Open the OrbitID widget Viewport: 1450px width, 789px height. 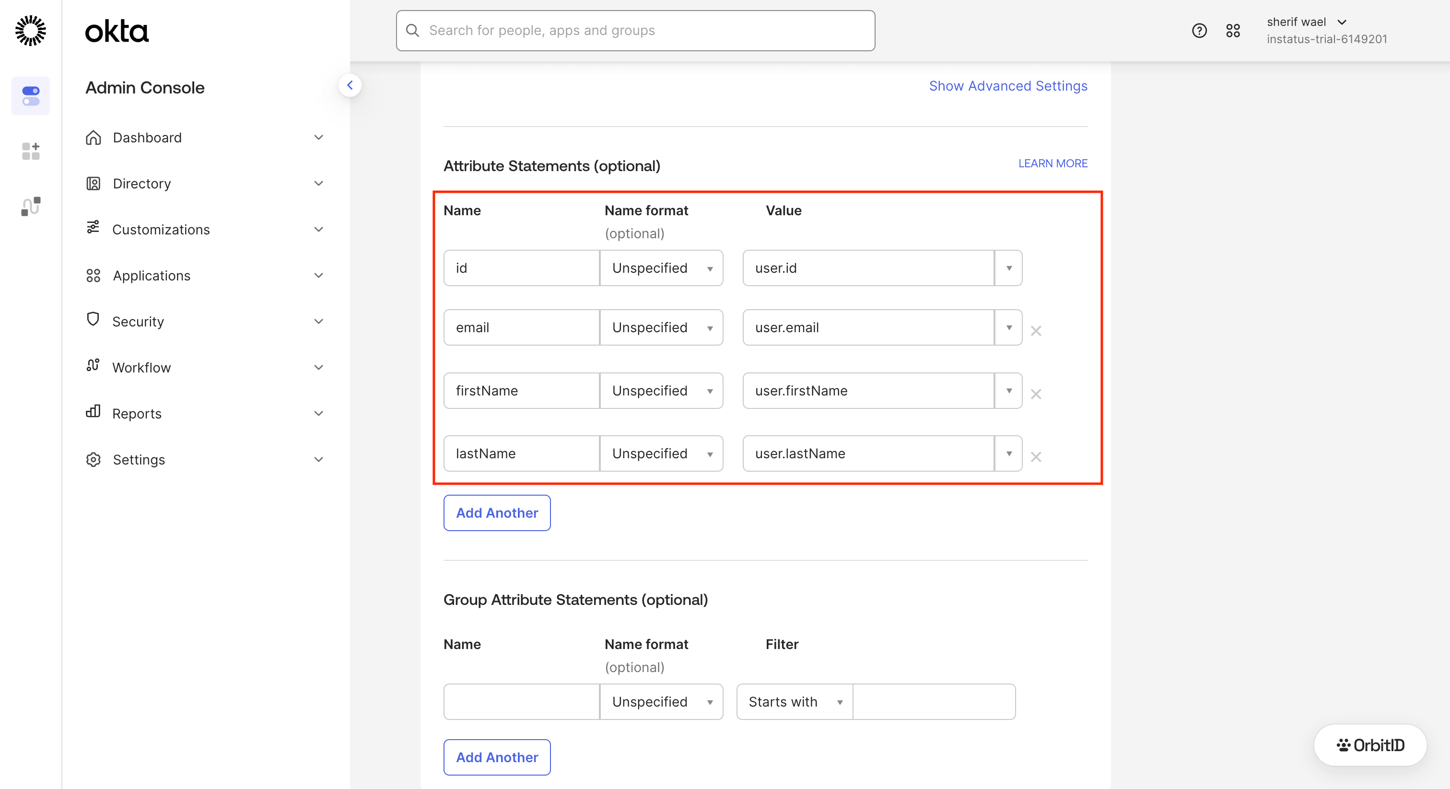click(x=1370, y=744)
